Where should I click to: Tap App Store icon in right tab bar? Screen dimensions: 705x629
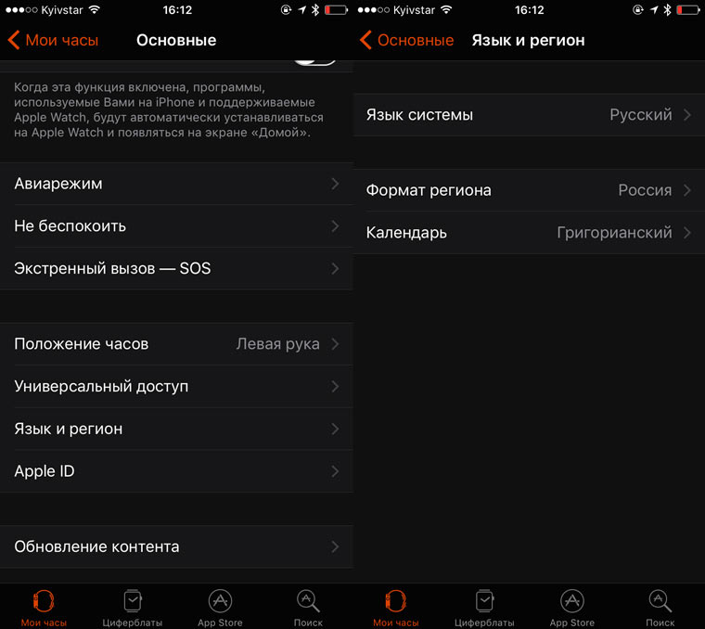tap(572, 600)
